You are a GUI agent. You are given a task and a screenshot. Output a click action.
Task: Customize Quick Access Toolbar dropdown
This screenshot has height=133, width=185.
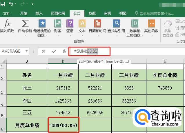tap(33, 4)
